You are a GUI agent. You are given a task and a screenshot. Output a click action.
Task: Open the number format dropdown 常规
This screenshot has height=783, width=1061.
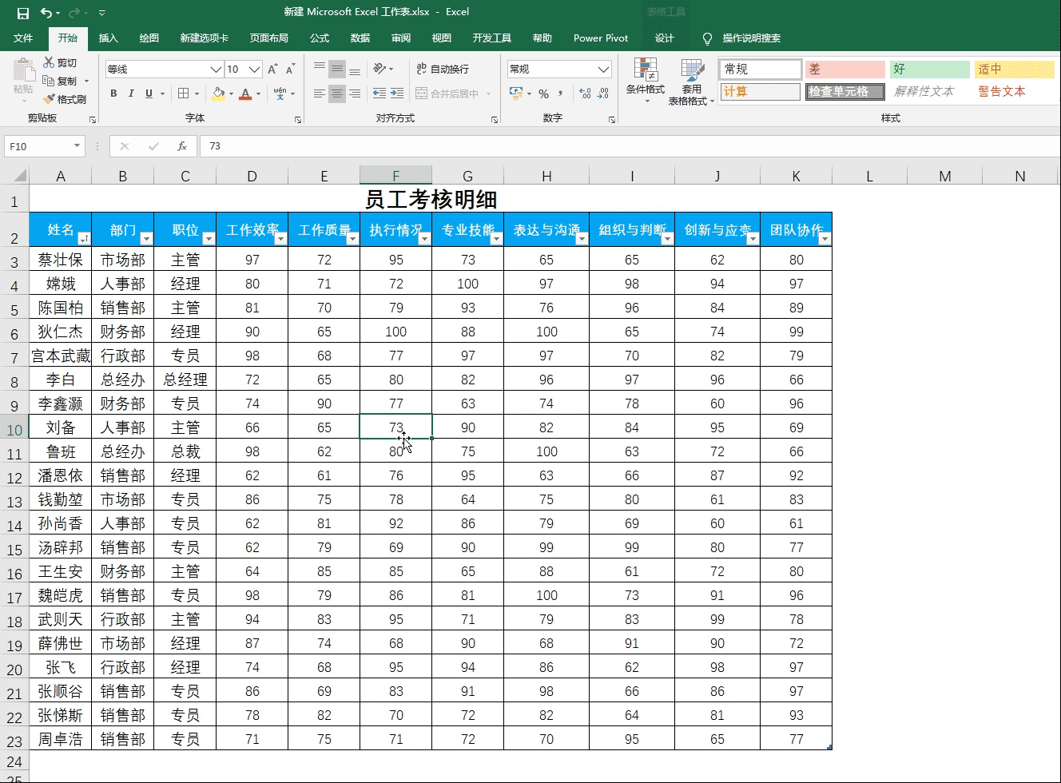click(604, 69)
